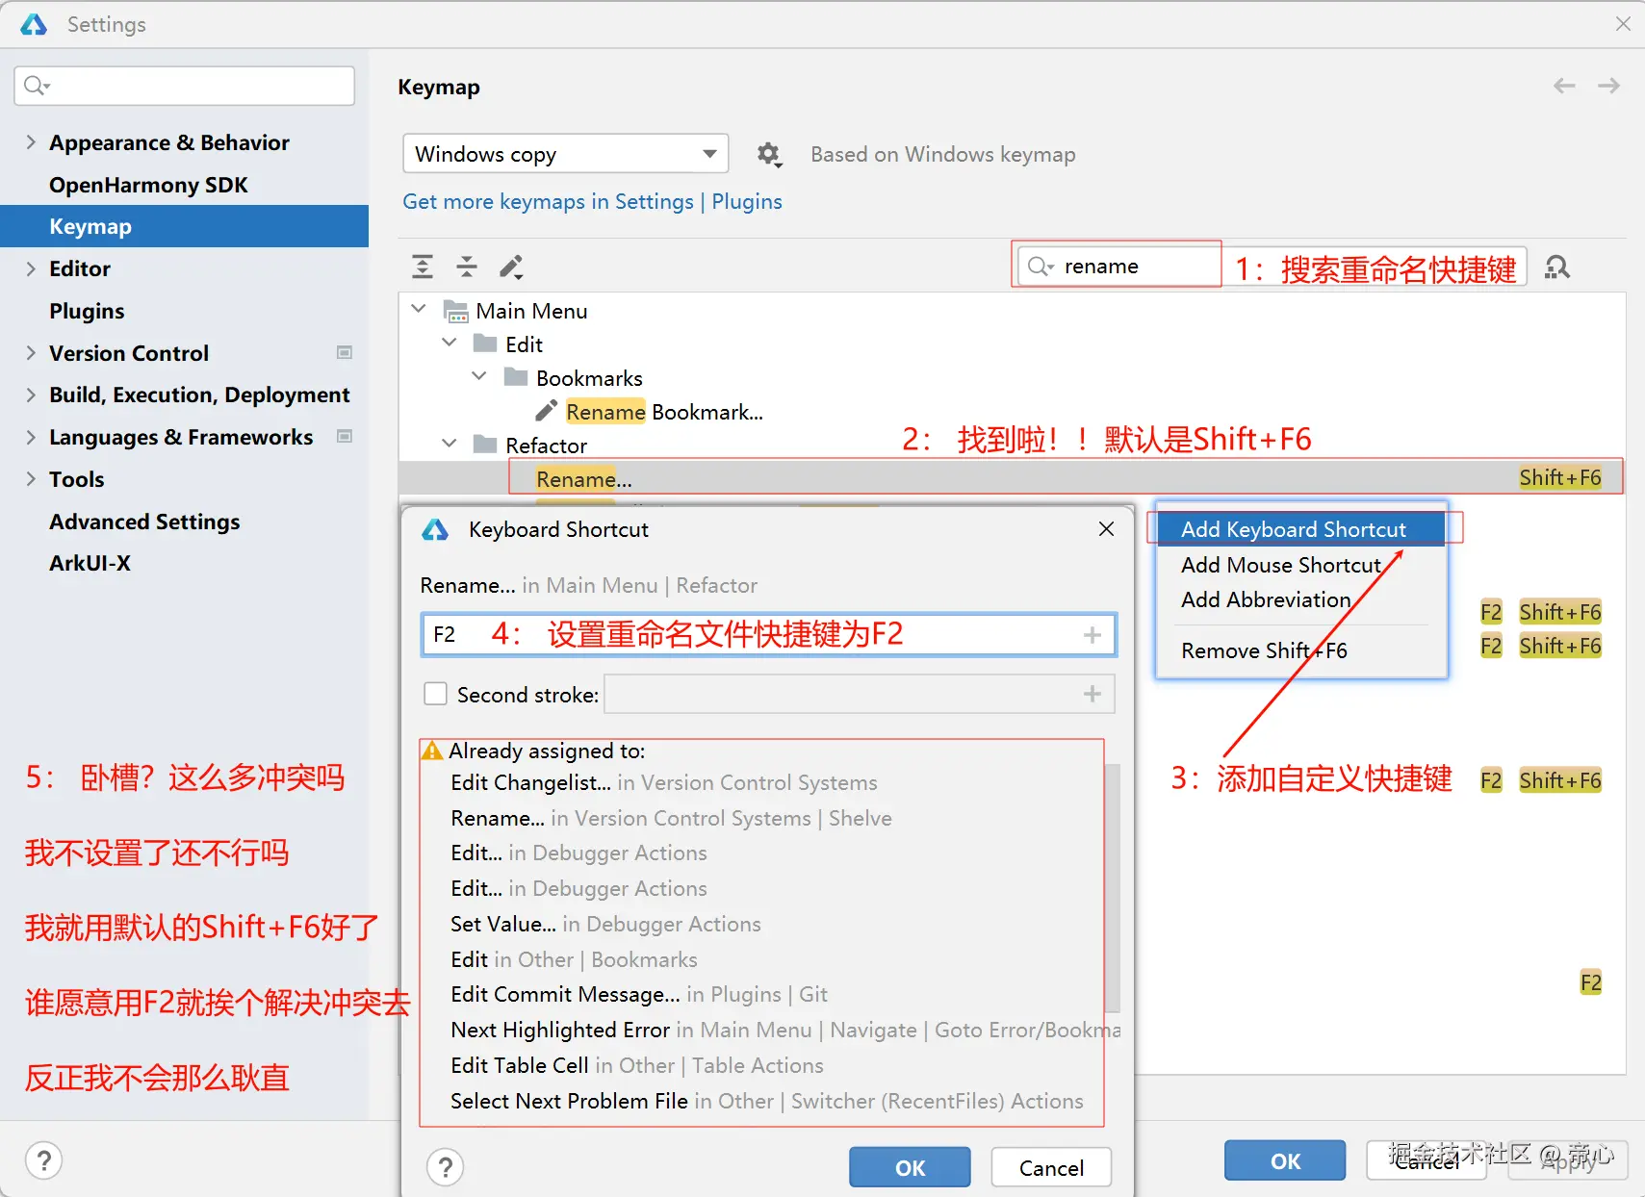Select the Rename... action under Refactor
This screenshot has width=1645, height=1197.
coord(1011,478)
